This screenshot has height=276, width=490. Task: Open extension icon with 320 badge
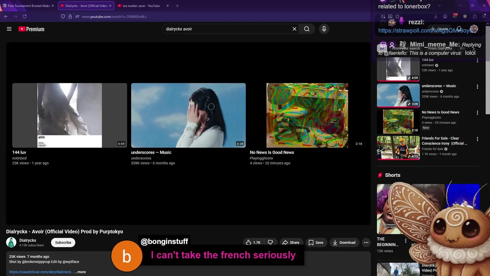pos(455,16)
